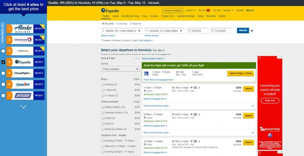
Task: Check the Alaska Airlines (19) filter
Action: click(102, 107)
